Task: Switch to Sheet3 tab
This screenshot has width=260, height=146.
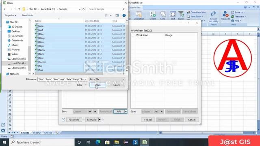Action: coord(48,133)
